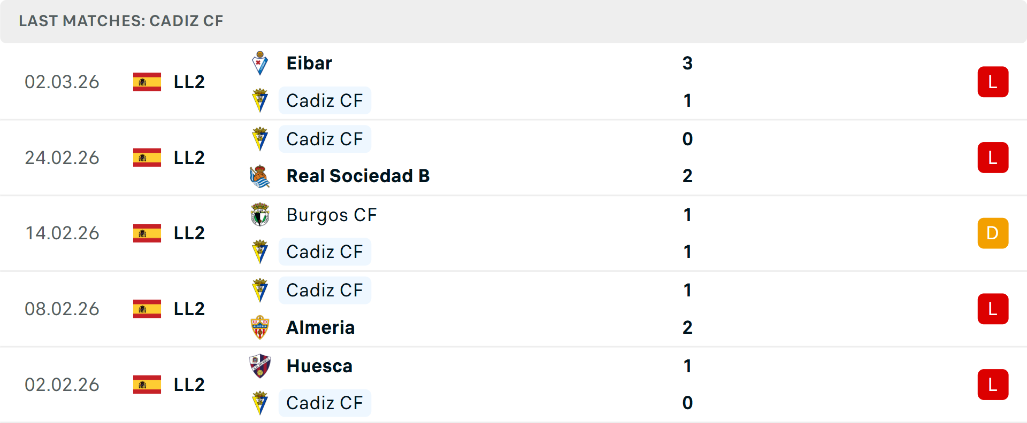Click the LL2 label on 02.03.26 match

coord(189,82)
